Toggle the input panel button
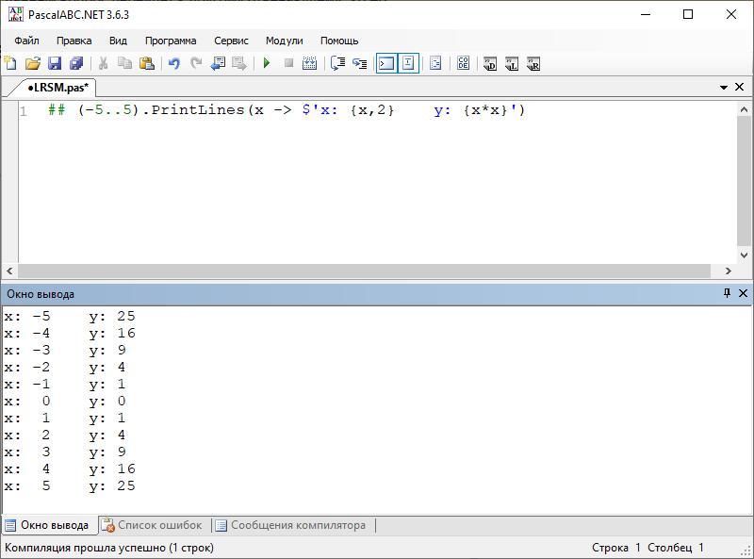The width and height of the screenshot is (754, 559). [408, 63]
